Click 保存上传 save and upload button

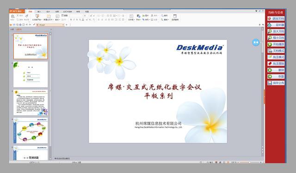276,83
